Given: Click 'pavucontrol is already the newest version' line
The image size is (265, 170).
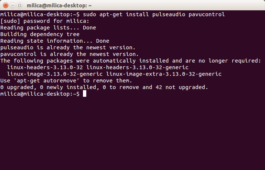Looking at the screenshot, I should 69,54.
